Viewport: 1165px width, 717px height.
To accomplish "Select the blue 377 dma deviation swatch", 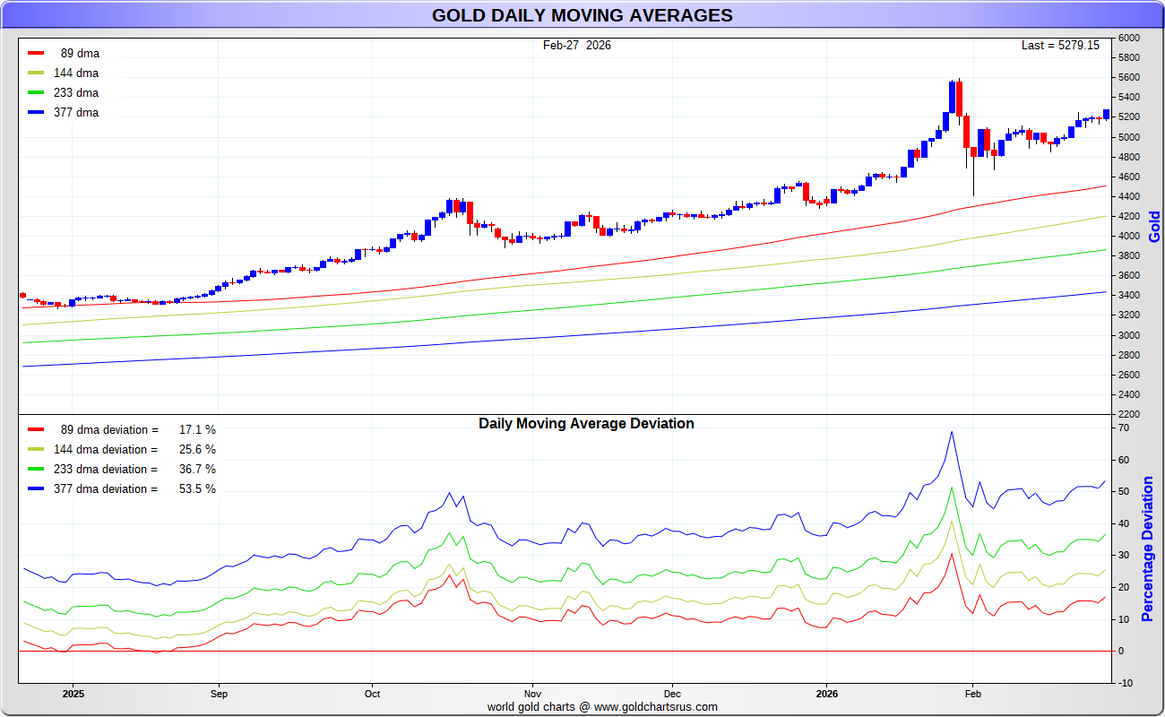I will 36,488.
